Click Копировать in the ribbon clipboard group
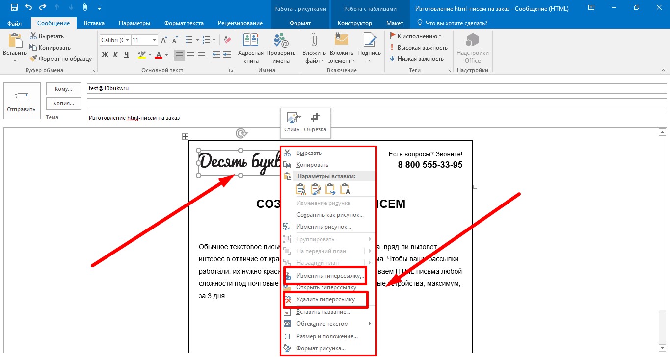This screenshot has width=670, height=357. 50,48
